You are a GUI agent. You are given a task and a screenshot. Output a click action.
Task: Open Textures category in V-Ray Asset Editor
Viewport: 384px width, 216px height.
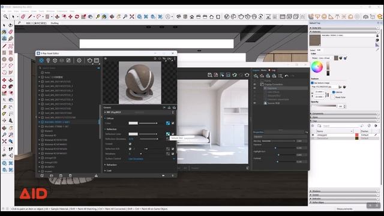pyautogui.click(x=68, y=60)
